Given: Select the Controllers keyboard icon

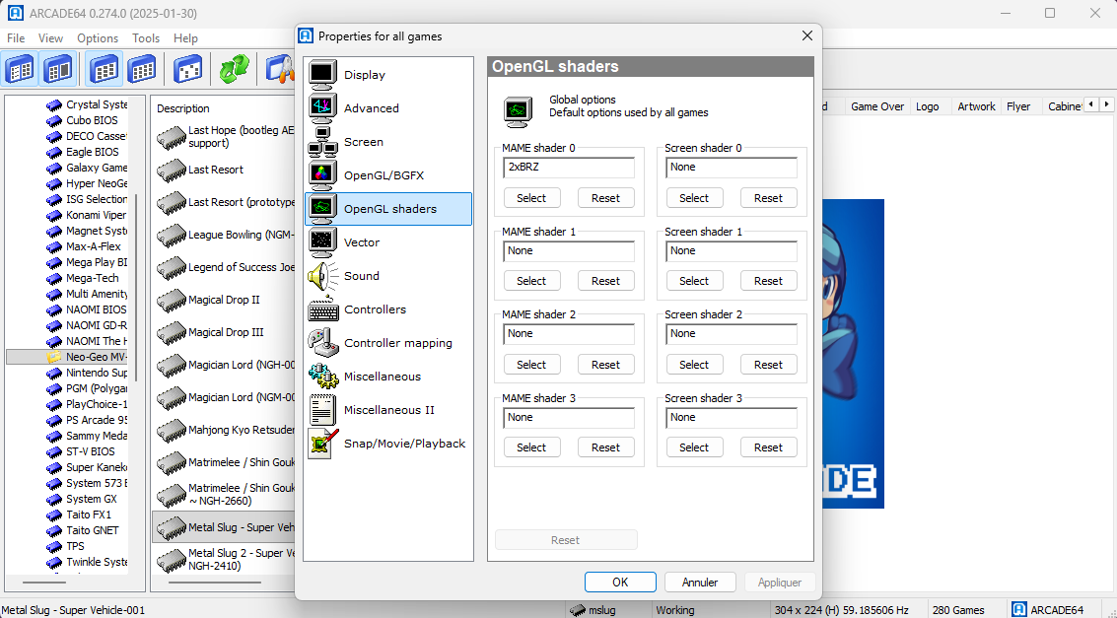Looking at the screenshot, I should 322,309.
